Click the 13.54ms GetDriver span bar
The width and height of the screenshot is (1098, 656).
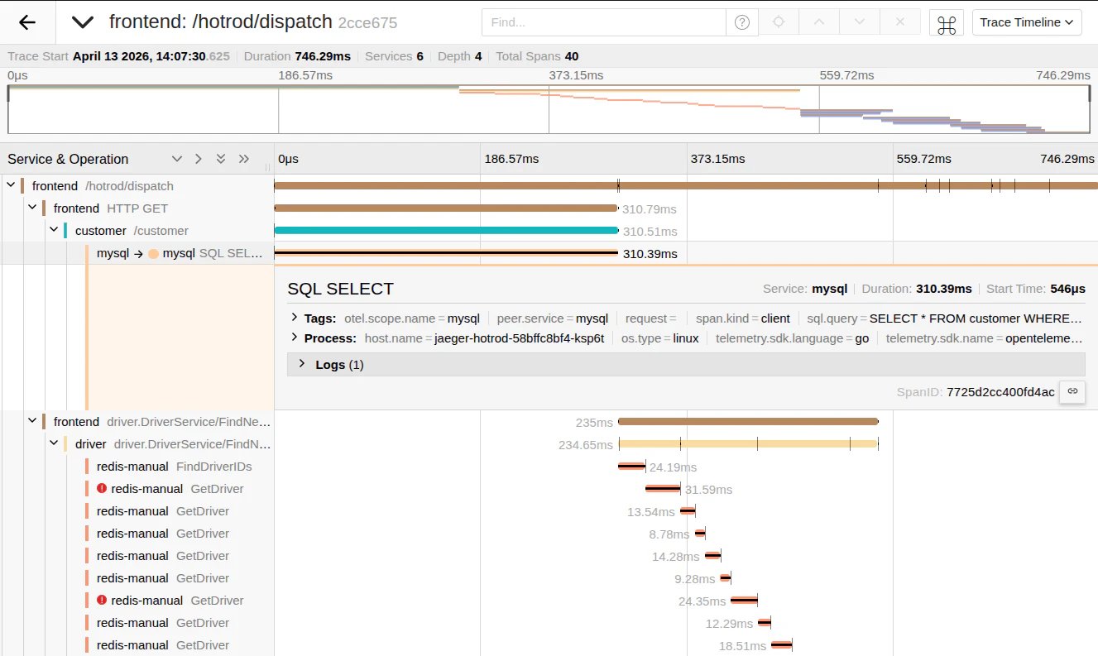[x=688, y=511]
